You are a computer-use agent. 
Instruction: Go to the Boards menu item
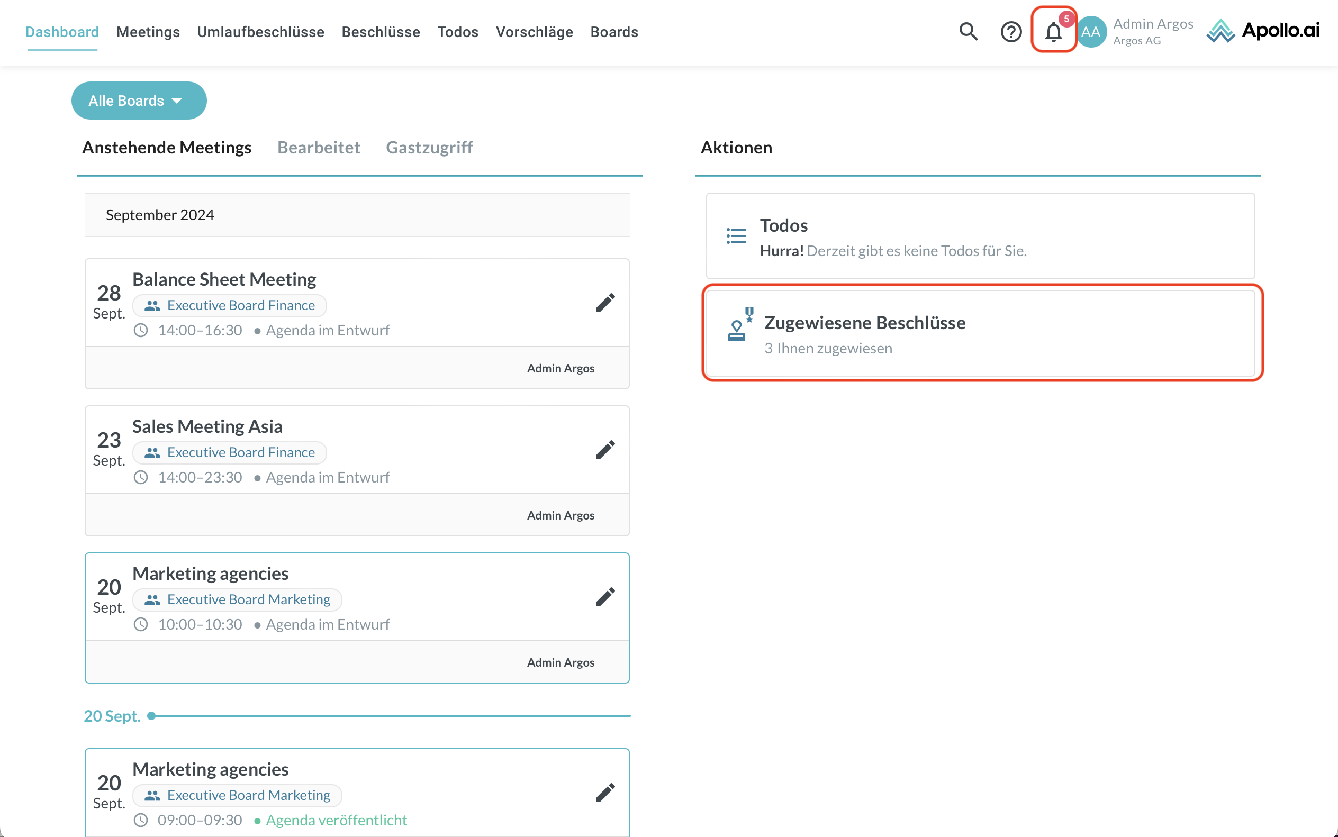[x=613, y=32]
